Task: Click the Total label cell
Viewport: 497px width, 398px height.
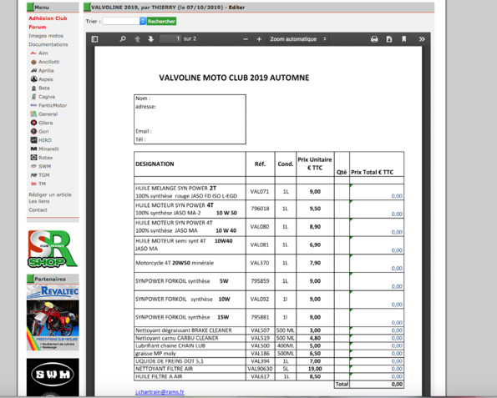Action: point(342,385)
